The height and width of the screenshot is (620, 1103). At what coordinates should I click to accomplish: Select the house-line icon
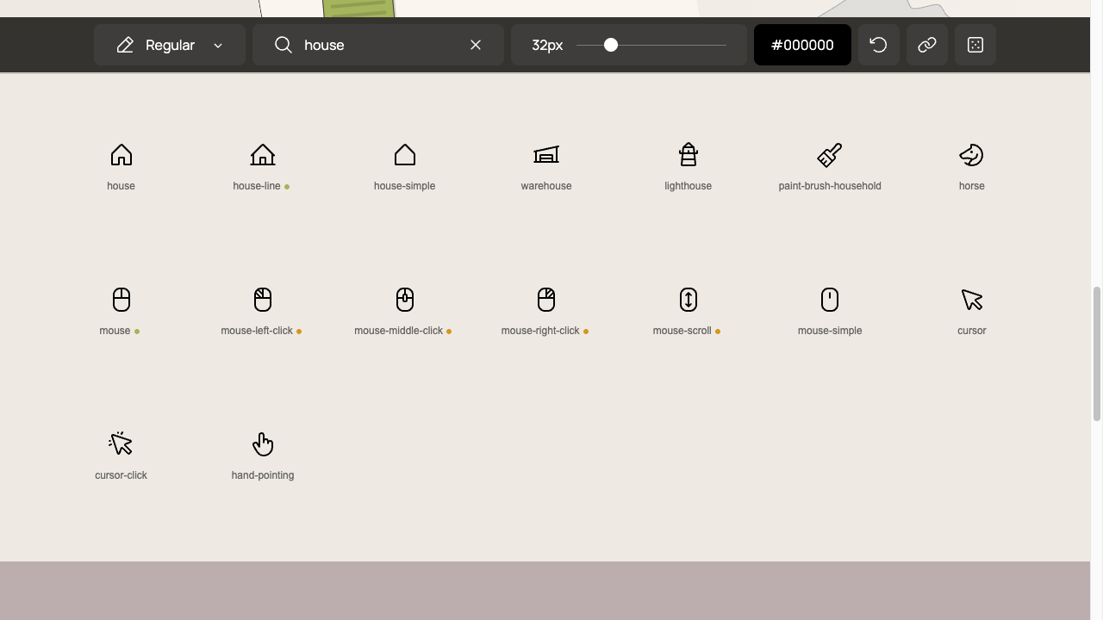tap(263, 155)
